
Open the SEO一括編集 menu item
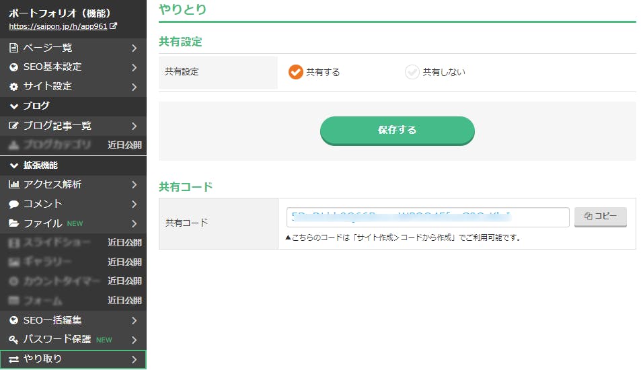click(73, 320)
